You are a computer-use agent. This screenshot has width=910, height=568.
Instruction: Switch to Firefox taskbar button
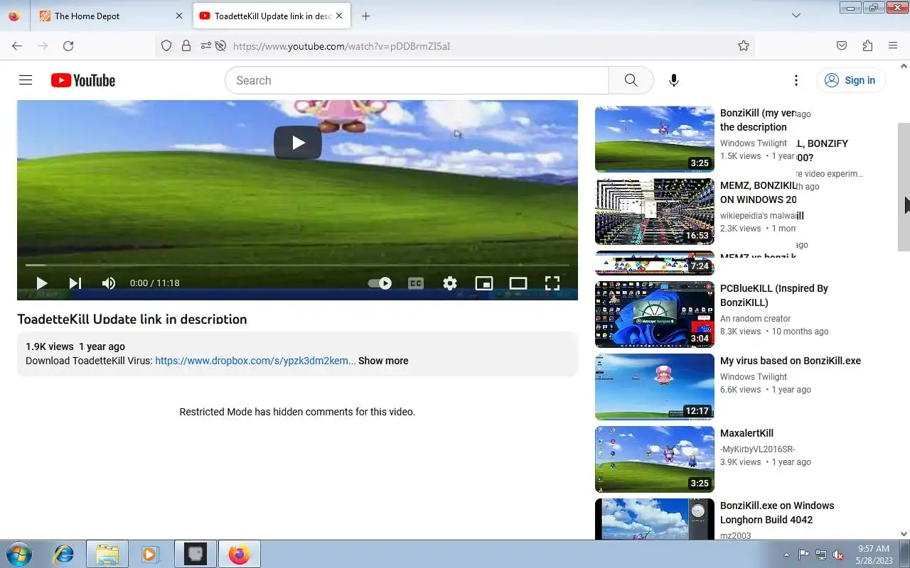click(x=240, y=554)
